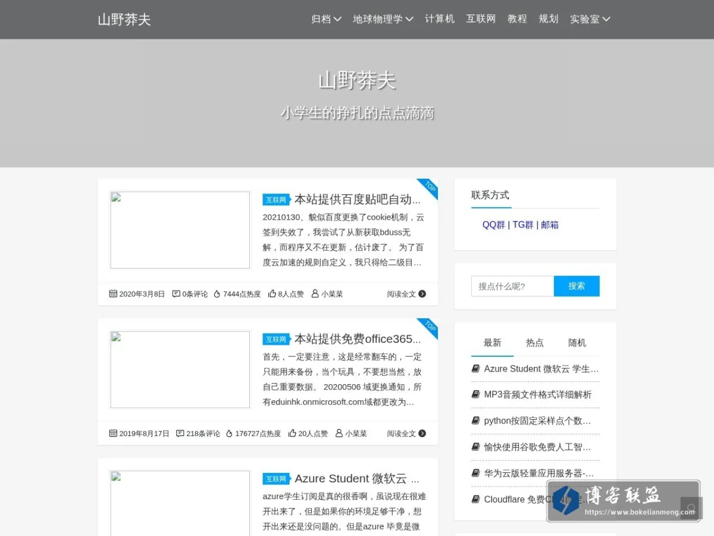The image size is (714, 536).
Task: Click the TOP ribbon on office365 post
Action: tap(429, 327)
